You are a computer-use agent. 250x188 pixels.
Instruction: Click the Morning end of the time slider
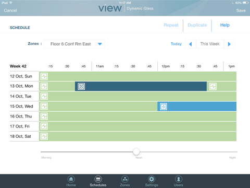tap(46, 158)
